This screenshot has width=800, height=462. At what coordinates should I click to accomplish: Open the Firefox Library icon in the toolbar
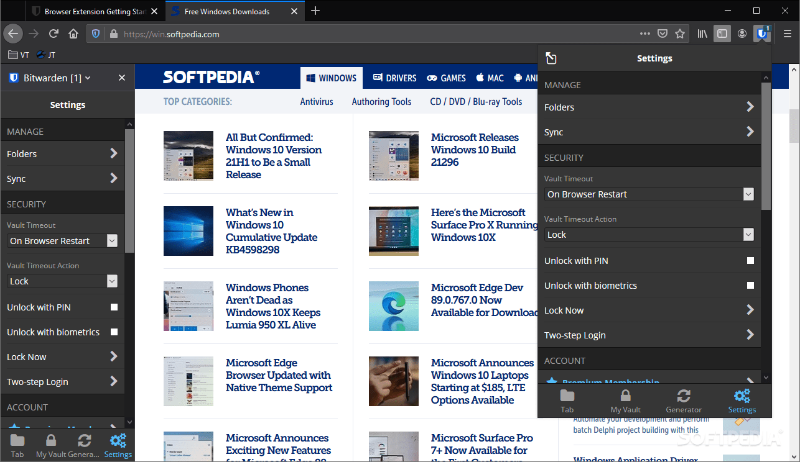[x=702, y=34]
